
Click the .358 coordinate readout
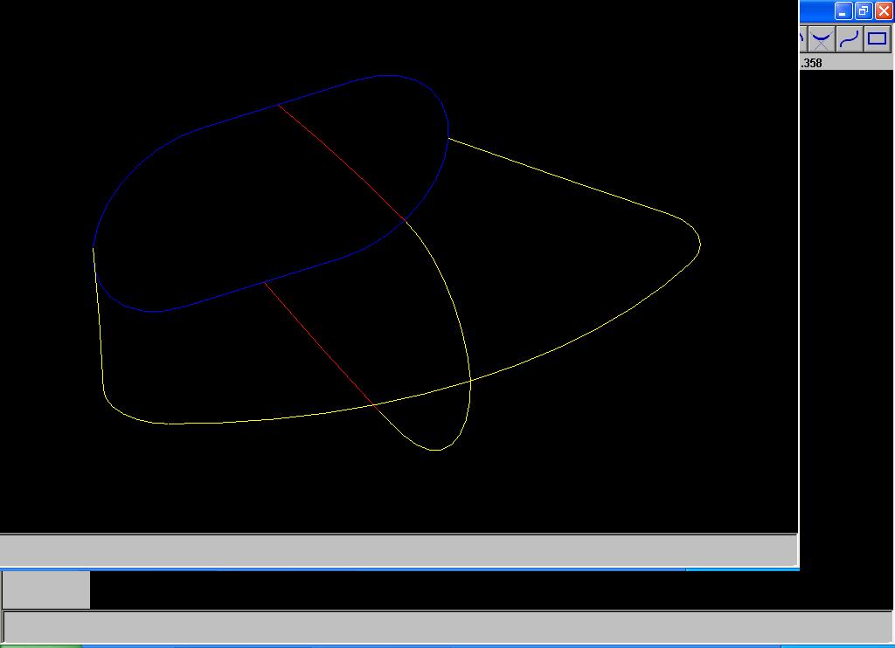coord(811,64)
